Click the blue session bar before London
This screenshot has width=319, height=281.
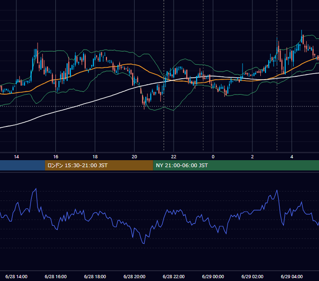[x=23, y=165]
